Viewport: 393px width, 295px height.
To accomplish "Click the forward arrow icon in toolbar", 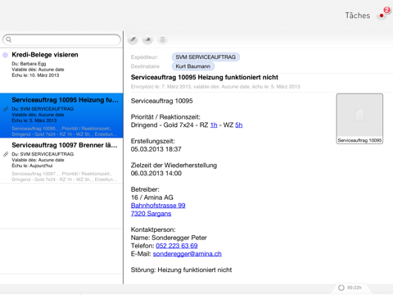I will [x=147, y=40].
